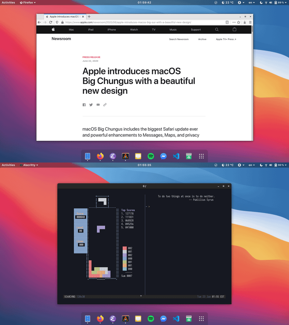This screenshot has height=325, width=289.
Task: Open a new tab with plus button
Action: point(89,17)
